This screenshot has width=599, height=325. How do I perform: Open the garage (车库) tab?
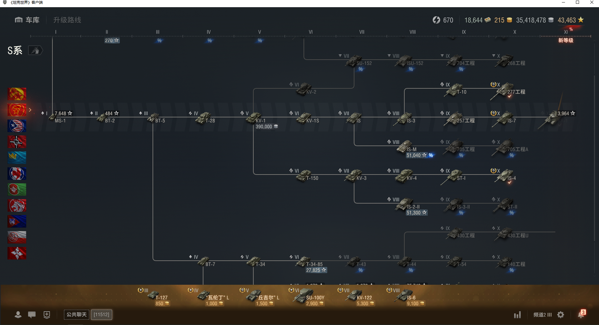(27, 20)
